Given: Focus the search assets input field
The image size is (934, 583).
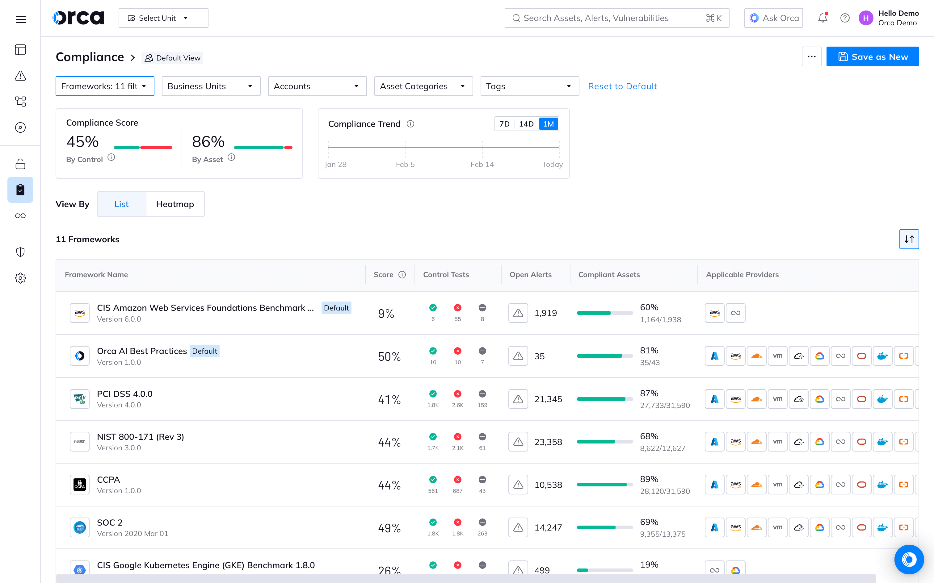Looking at the screenshot, I should tap(617, 18).
